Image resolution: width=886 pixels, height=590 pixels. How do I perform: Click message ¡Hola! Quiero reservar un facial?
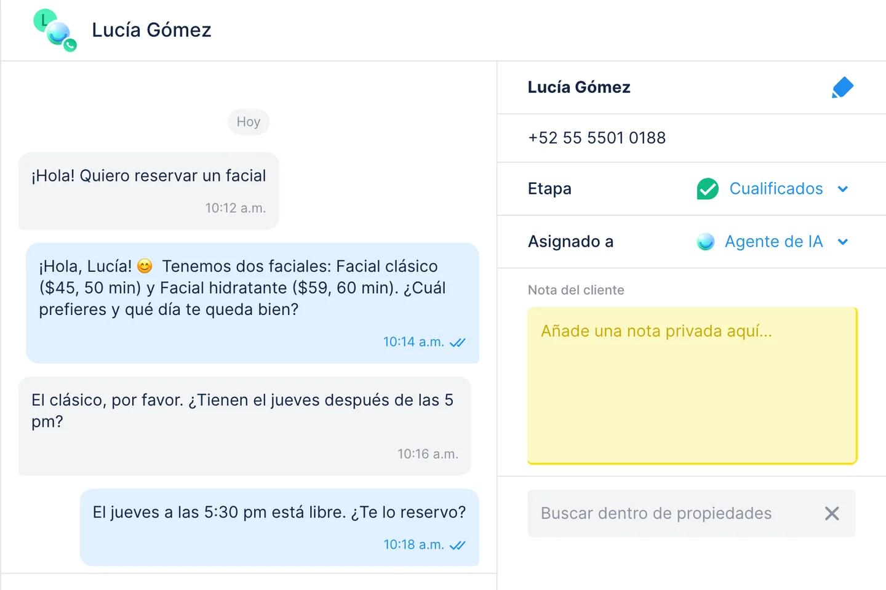coord(149,191)
